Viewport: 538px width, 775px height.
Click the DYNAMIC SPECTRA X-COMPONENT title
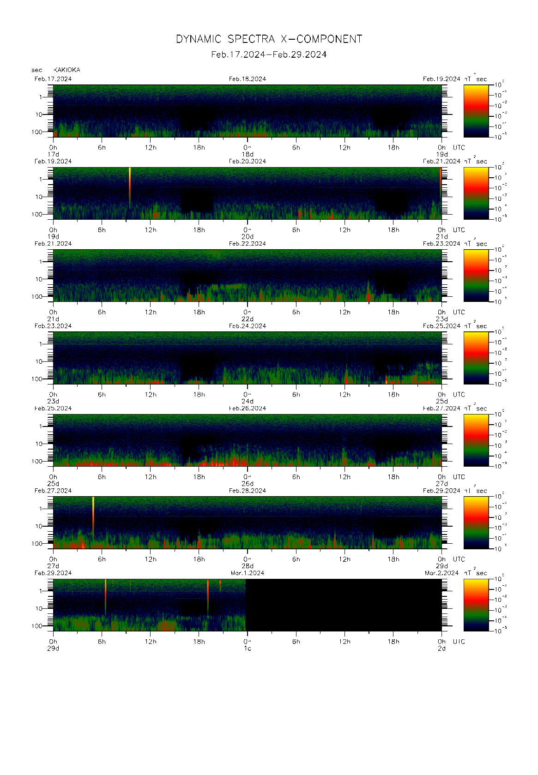[269, 39]
